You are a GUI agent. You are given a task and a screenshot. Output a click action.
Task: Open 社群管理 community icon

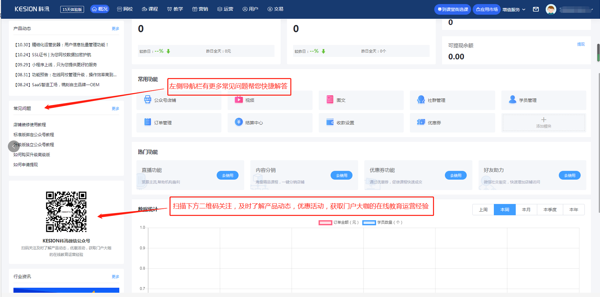tap(421, 100)
